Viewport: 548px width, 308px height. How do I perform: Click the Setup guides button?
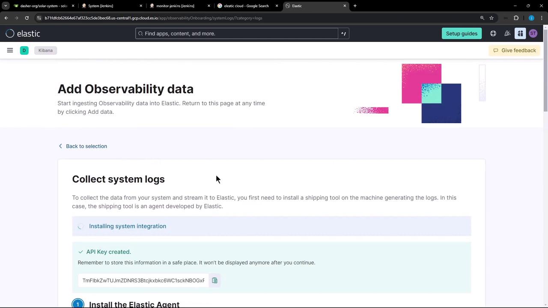tap(462, 33)
